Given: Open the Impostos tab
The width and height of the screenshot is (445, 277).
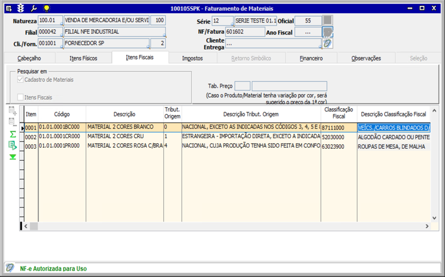Looking at the screenshot, I should tap(192, 58).
